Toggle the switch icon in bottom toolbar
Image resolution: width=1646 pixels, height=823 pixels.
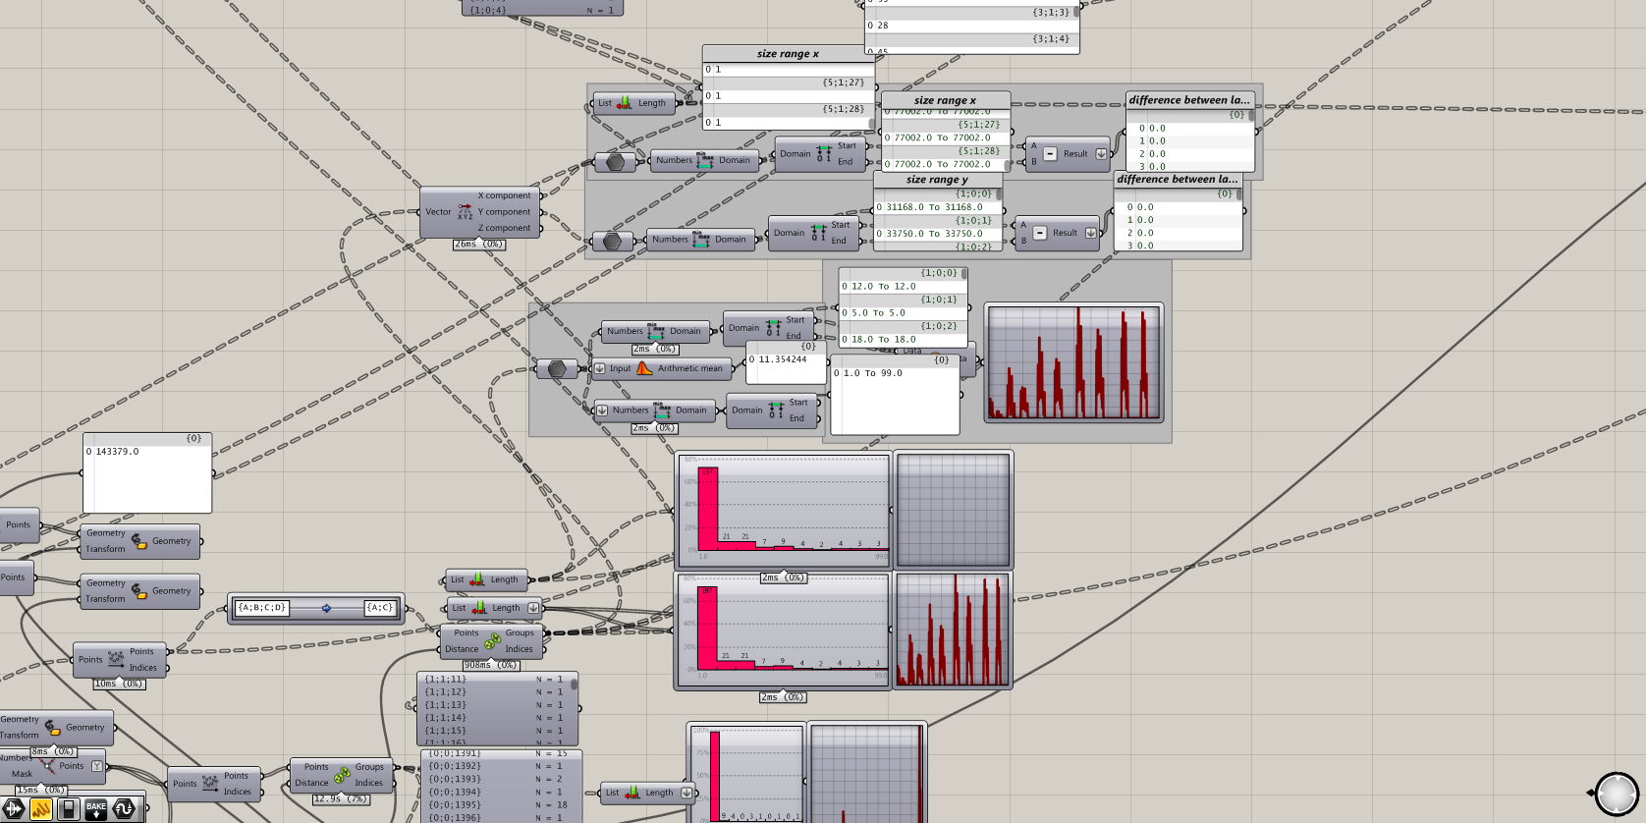point(68,809)
